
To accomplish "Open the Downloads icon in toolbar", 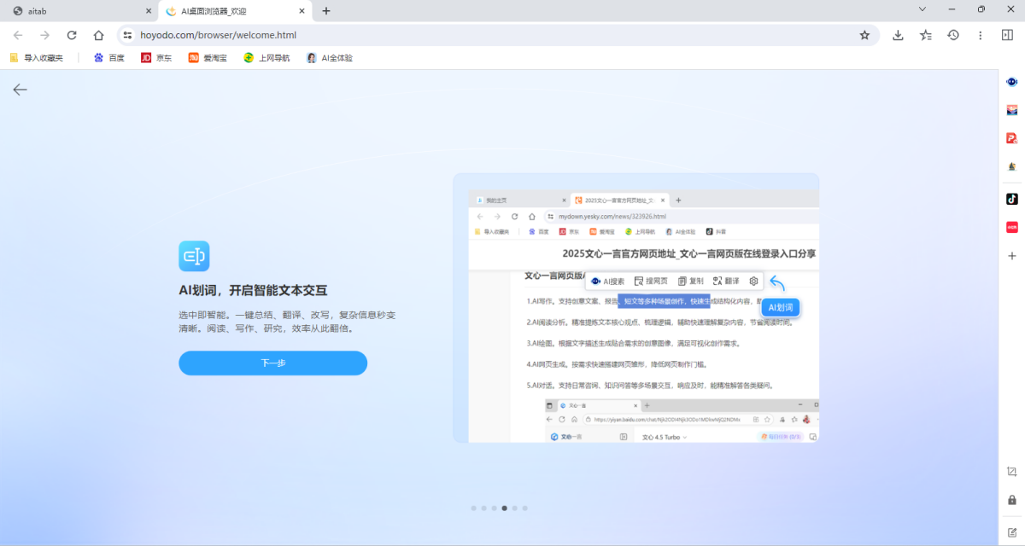I will point(898,35).
